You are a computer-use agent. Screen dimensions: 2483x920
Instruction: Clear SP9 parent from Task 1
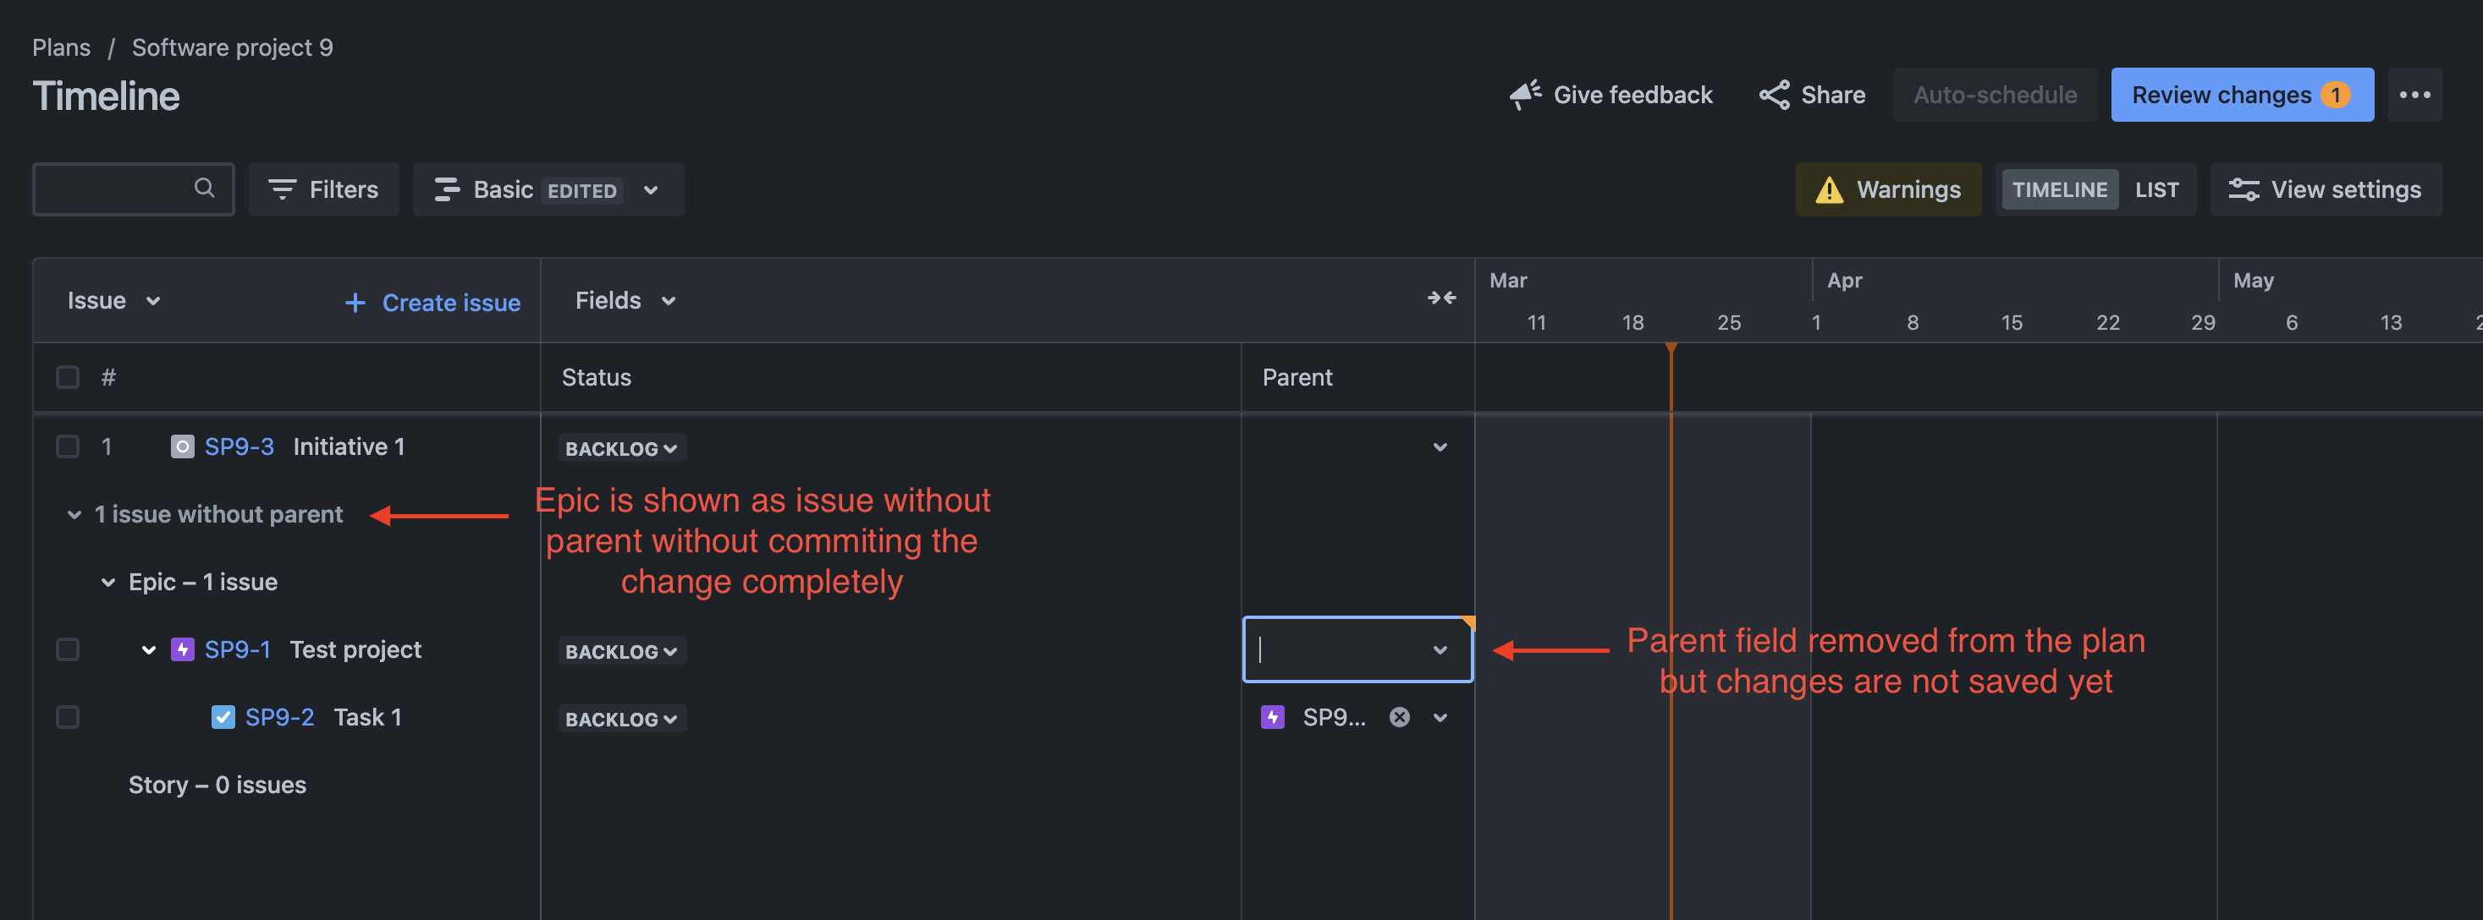pyautogui.click(x=1399, y=717)
